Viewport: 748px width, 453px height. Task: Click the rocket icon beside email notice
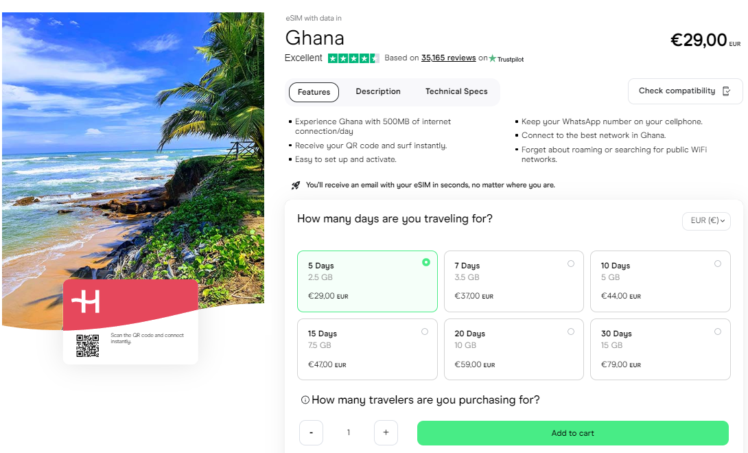pyautogui.click(x=296, y=185)
